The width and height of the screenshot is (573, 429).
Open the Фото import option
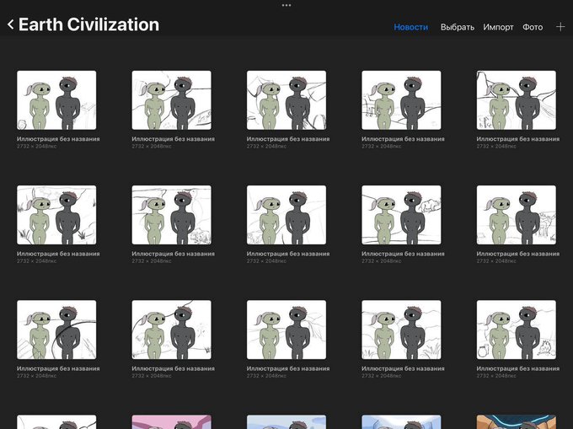pos(533,27)
